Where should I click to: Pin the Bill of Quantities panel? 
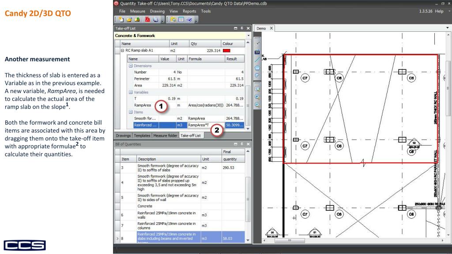pyautogui.click(x=242, y=144)
